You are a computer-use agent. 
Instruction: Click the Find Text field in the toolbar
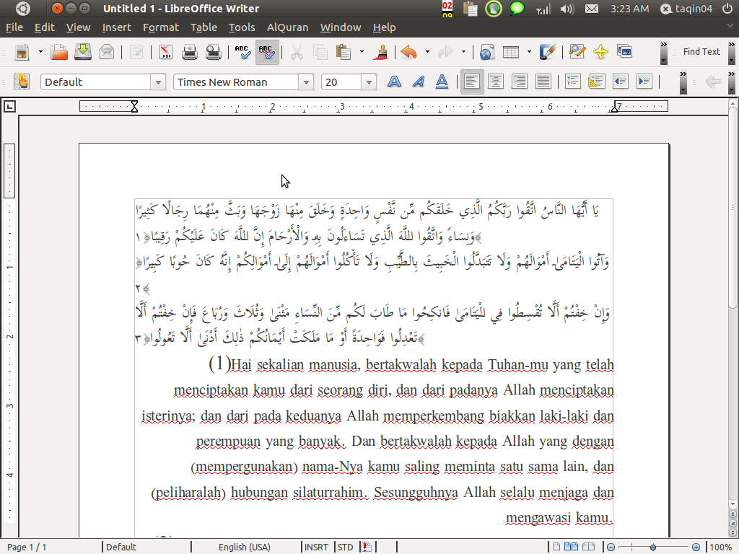pyautogui.click(x=701, y=52)
